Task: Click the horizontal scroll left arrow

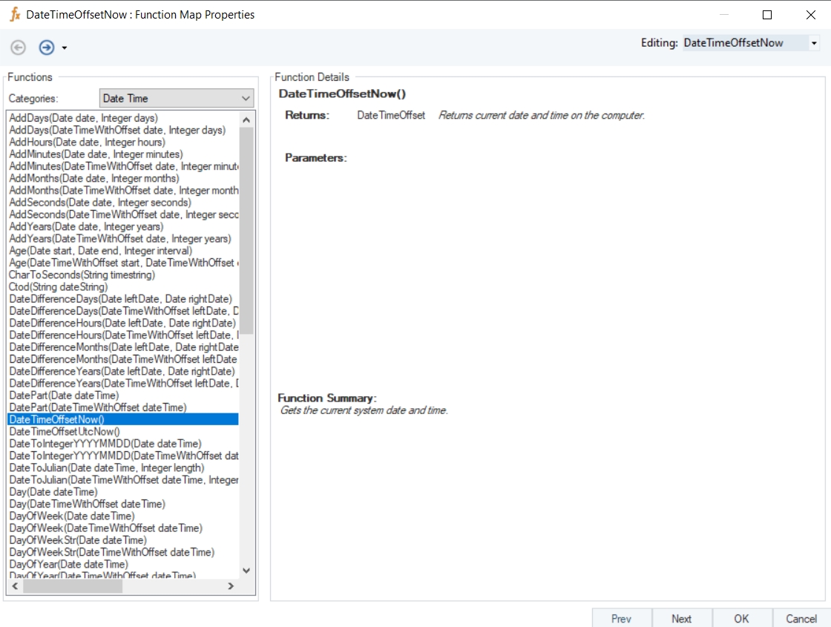Action: click(x=15, y=586)
